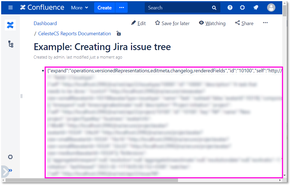Open the hamburger app switcher menu
This screenshot has width=291, height=186.
(11, 8)
